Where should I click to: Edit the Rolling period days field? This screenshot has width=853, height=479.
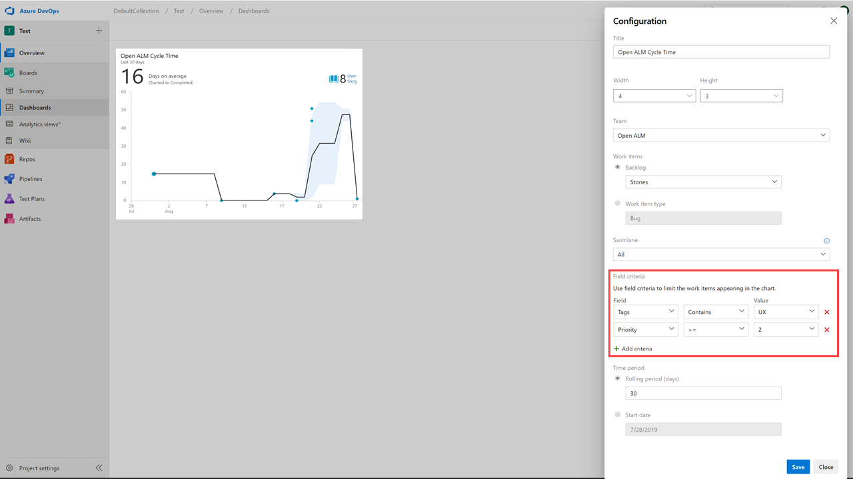(x=703, y=393)
